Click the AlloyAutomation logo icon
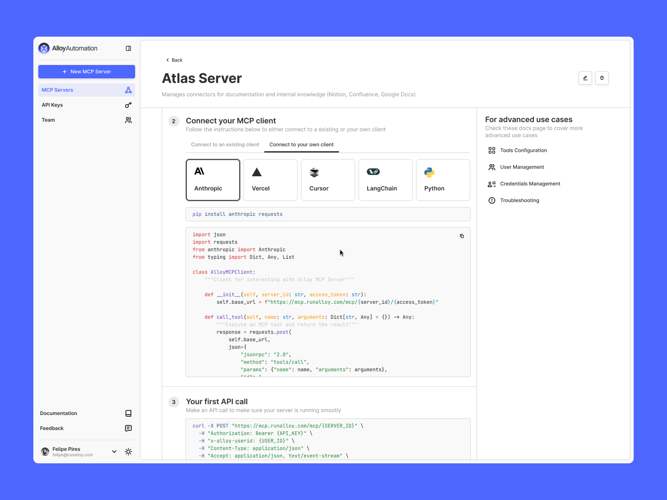The image size is (667, 500). 44,48
